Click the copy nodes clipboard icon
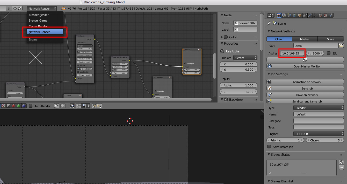Screen dimensions: 347x184 (94, 106)
